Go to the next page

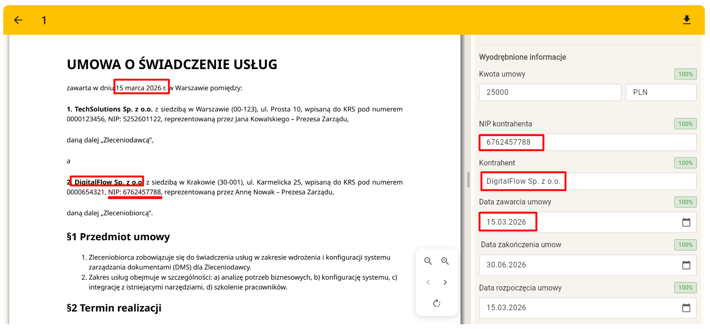(x=445, y=282)
